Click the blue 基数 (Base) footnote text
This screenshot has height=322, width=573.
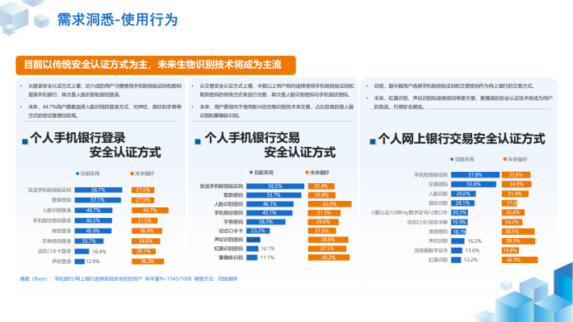click(x=128, y=279)
